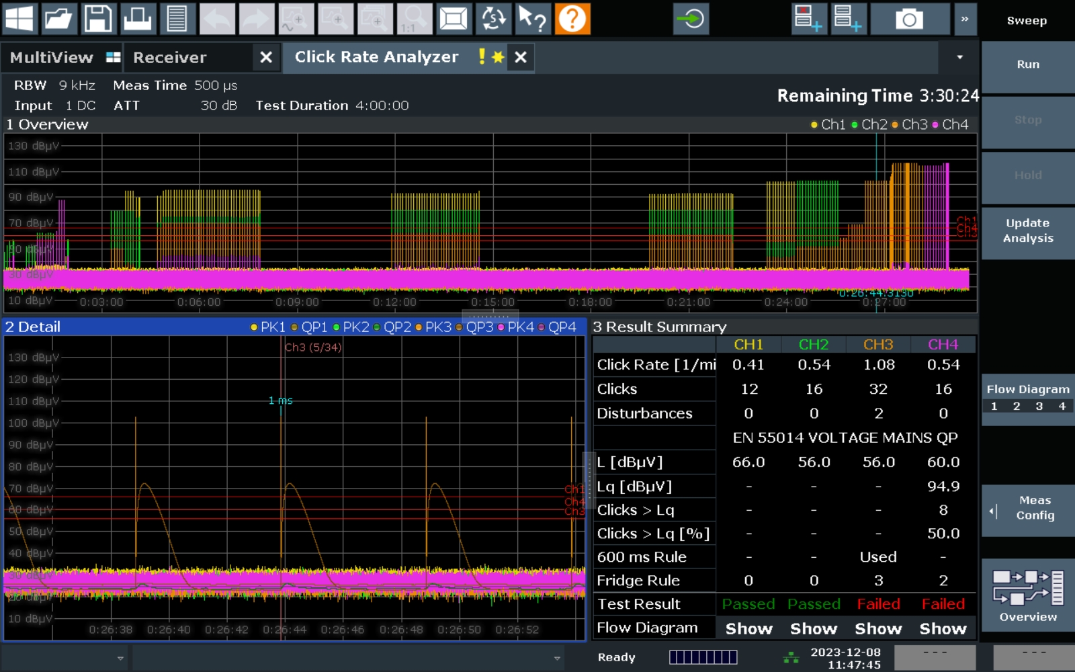Viewport: 1075px width, 672px height.
Task: Open the channel tabs dropdown arrow
Action: [x=959, y=58]
